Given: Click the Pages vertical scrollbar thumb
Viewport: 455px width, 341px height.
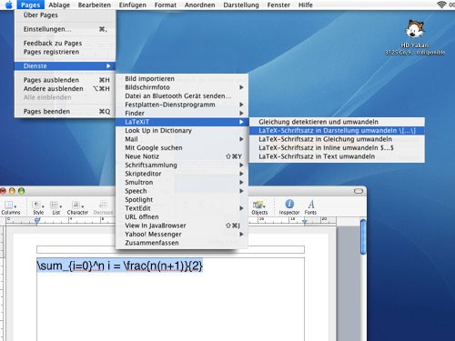Looking at the screenshot, I should point(363,237).
